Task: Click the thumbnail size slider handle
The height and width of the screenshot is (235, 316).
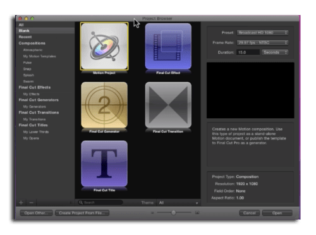Action: (173, 213)
